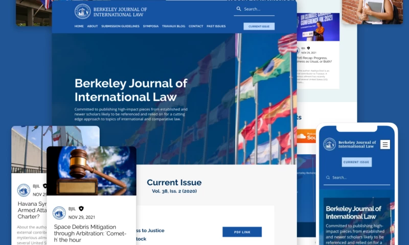Click the hero title Berkeley Journal of International Law

[131, 90]
